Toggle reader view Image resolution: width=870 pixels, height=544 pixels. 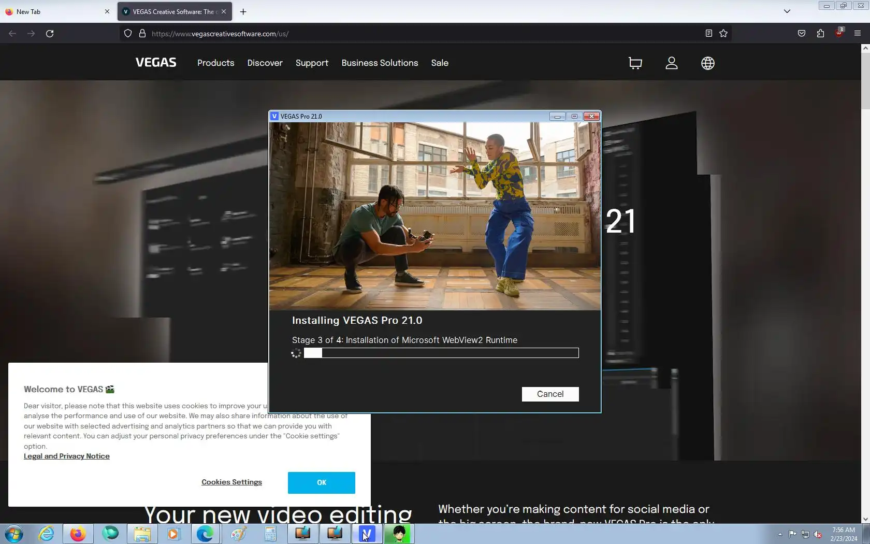pos(708,34)
